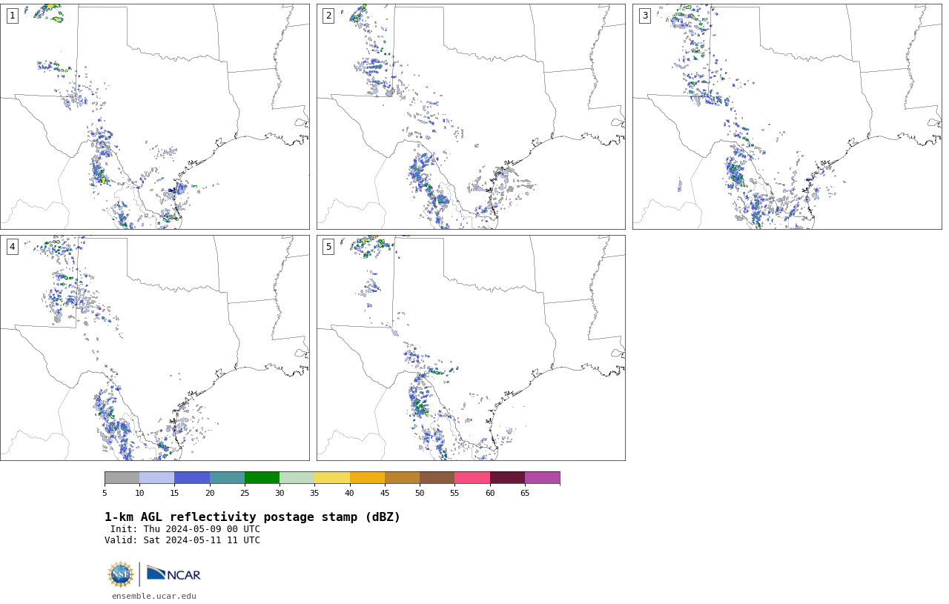
Task: Pick the purple 65+ dBZ swatch
Action: 542,477
